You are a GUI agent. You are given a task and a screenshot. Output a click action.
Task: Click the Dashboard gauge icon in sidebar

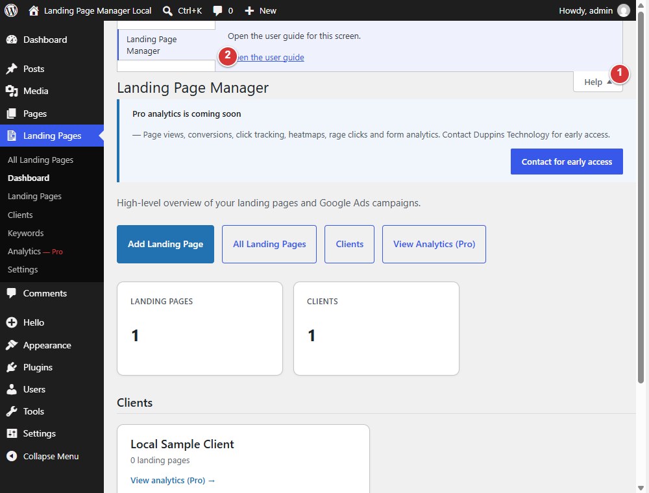(x=12, y=40)
